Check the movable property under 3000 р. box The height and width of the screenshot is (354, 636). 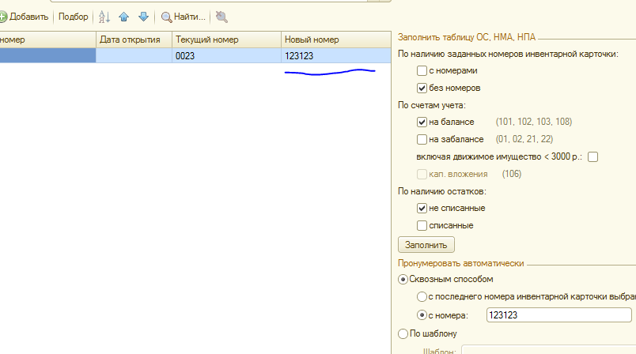(592, 156)
